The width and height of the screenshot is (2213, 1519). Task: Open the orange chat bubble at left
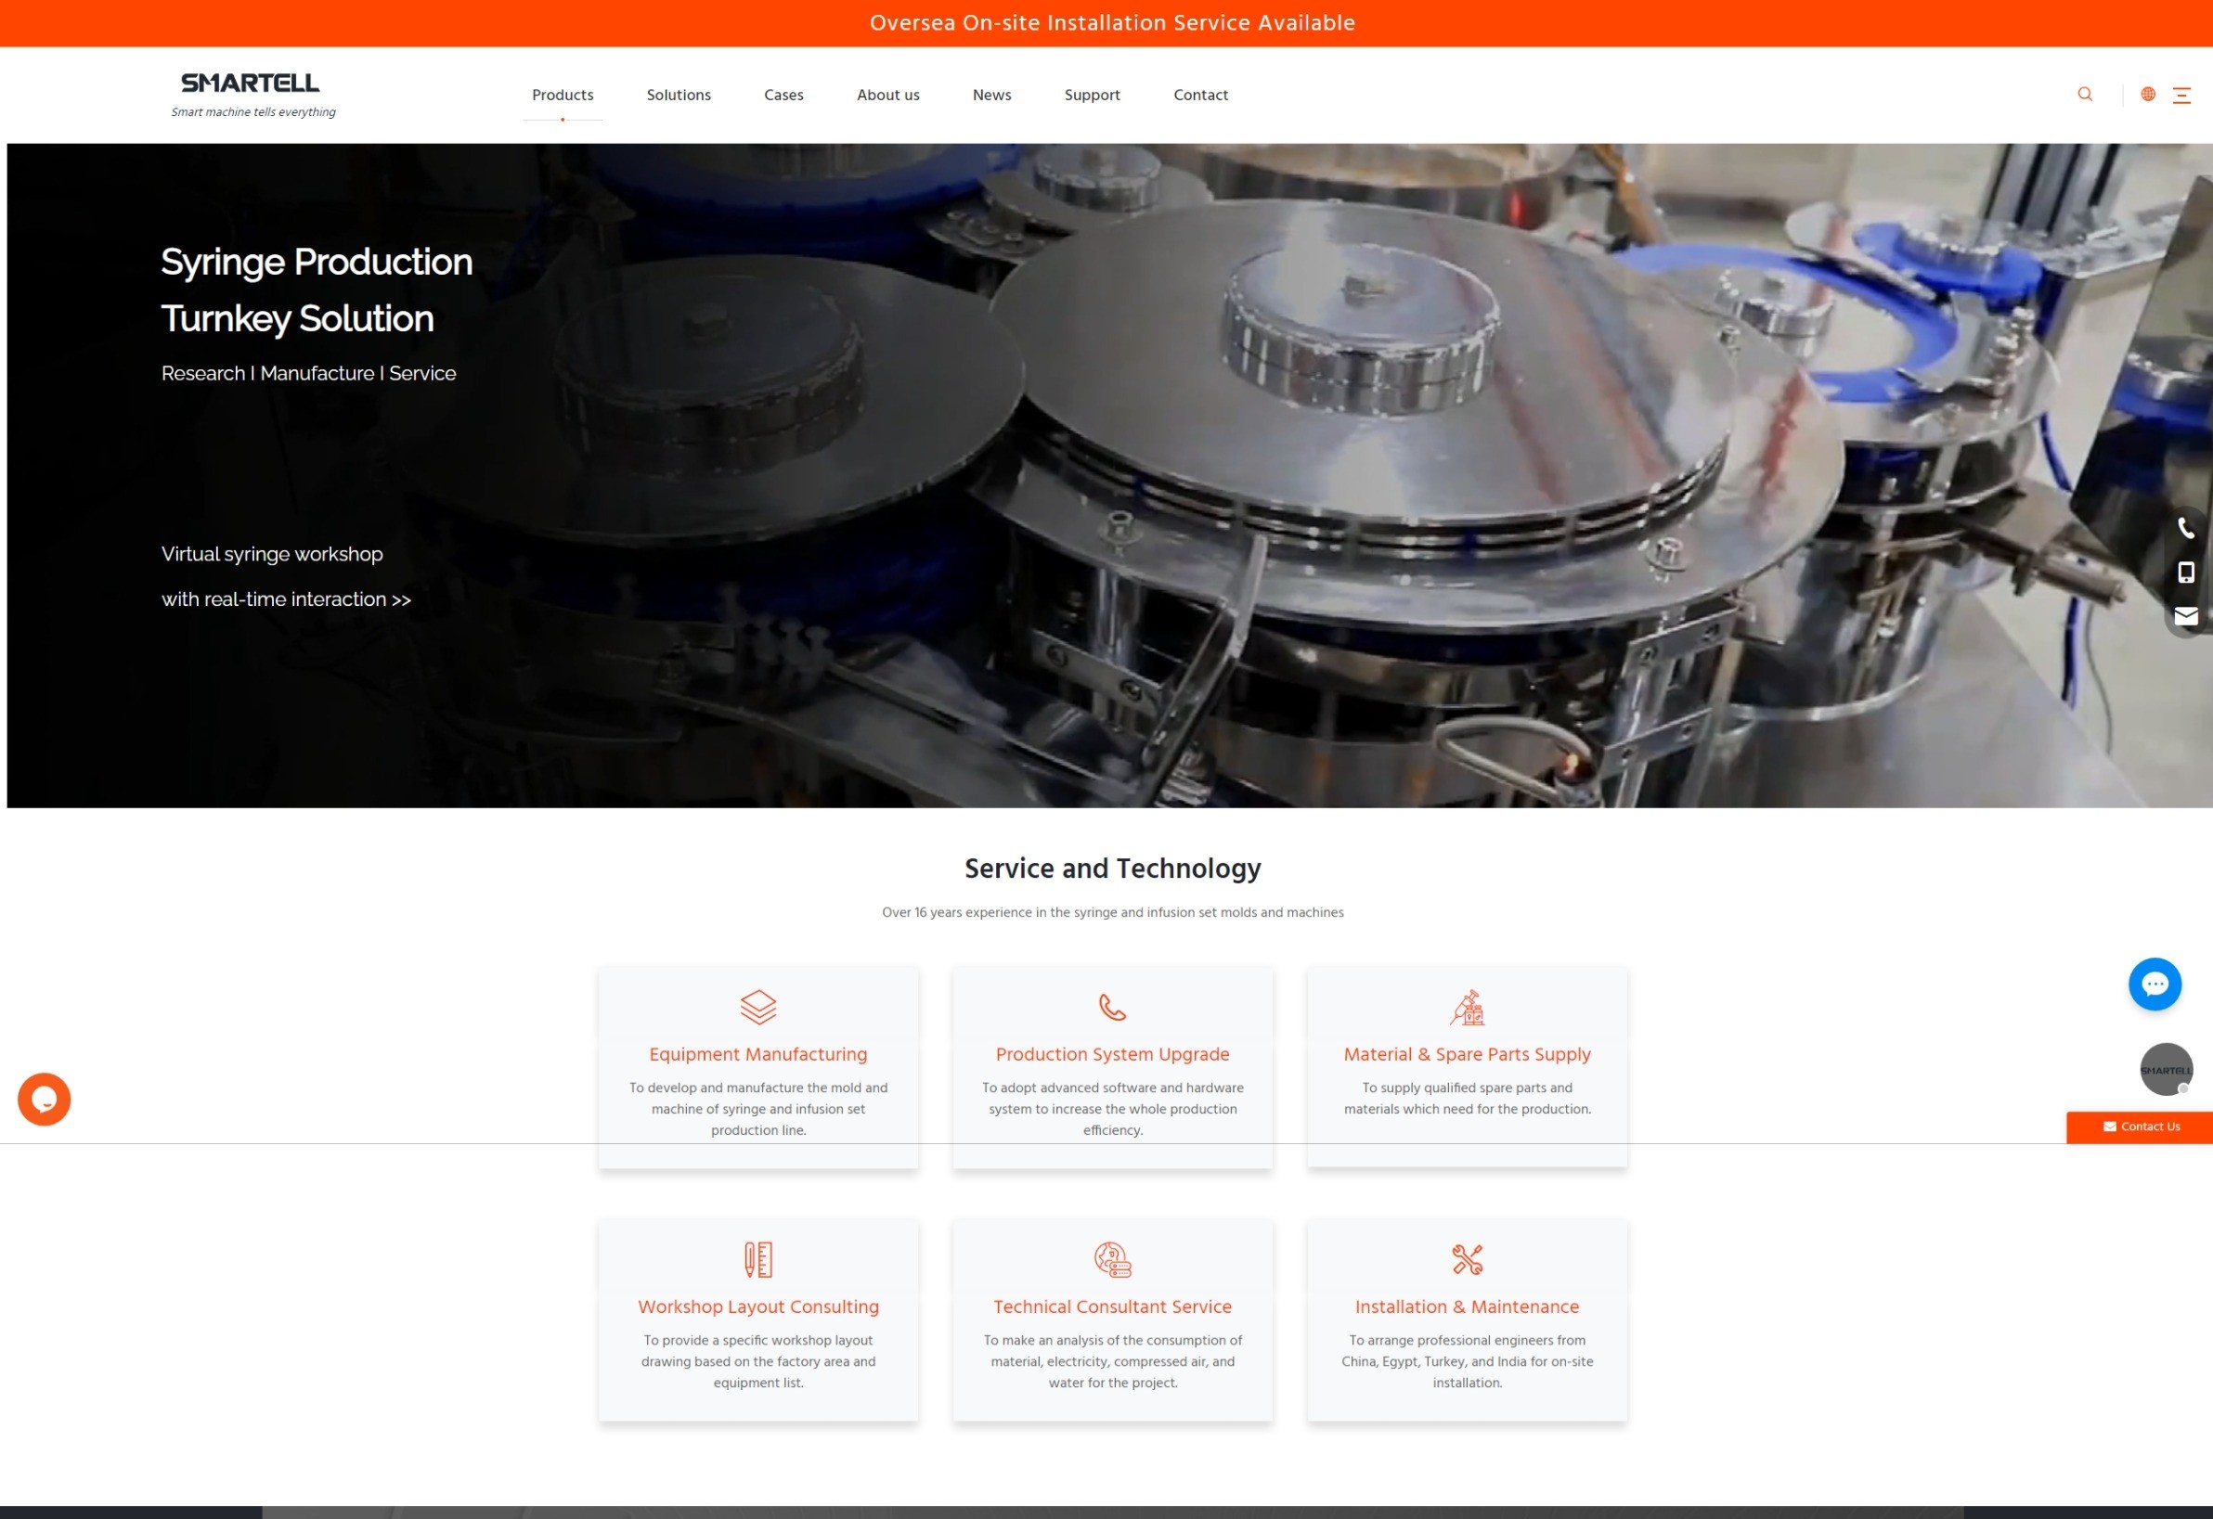pos(44,1100)
